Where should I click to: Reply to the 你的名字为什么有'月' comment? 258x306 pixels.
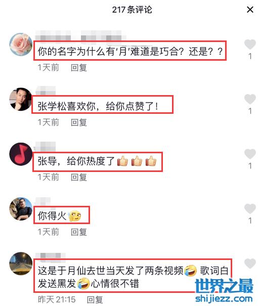pos(78,68)
